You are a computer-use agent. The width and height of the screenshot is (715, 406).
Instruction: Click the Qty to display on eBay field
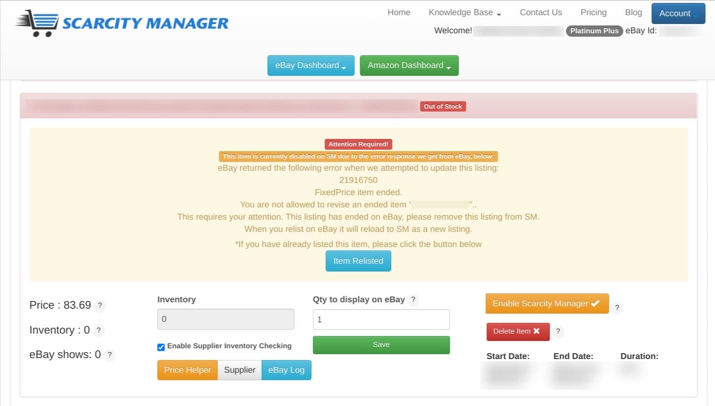click(381, 319)
